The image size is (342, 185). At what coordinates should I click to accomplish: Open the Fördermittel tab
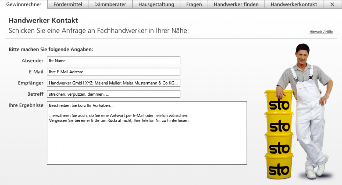coord(67,4)
